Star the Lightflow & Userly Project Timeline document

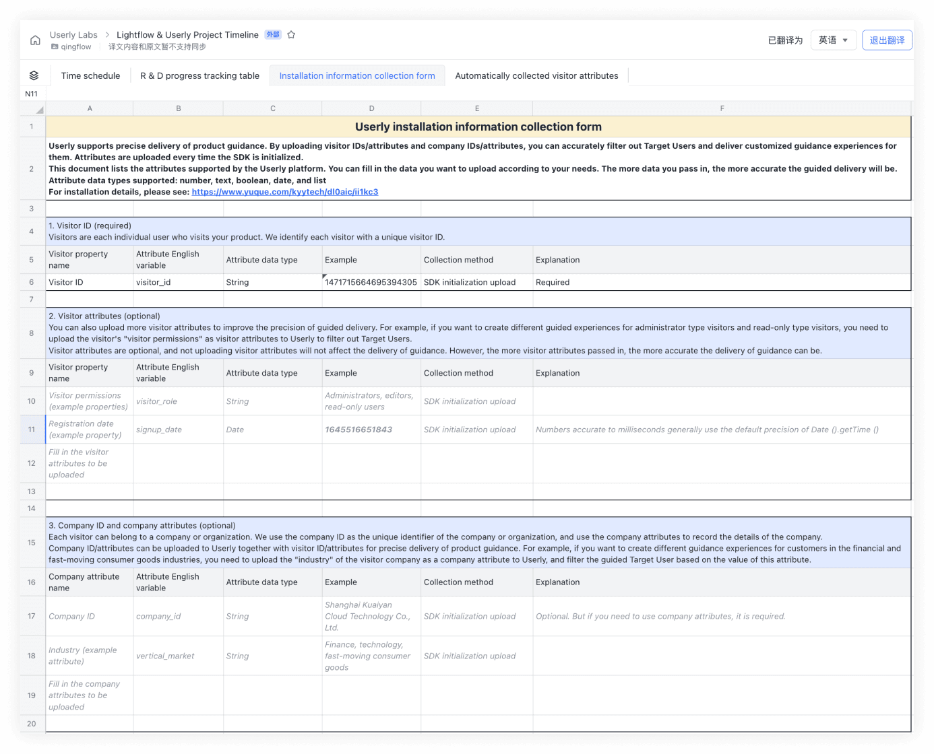291,35
